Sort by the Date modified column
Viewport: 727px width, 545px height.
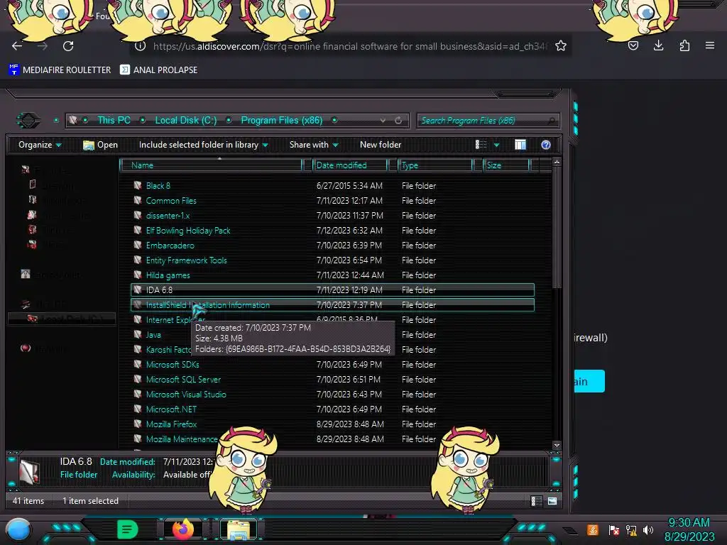(x=350, y=165)
